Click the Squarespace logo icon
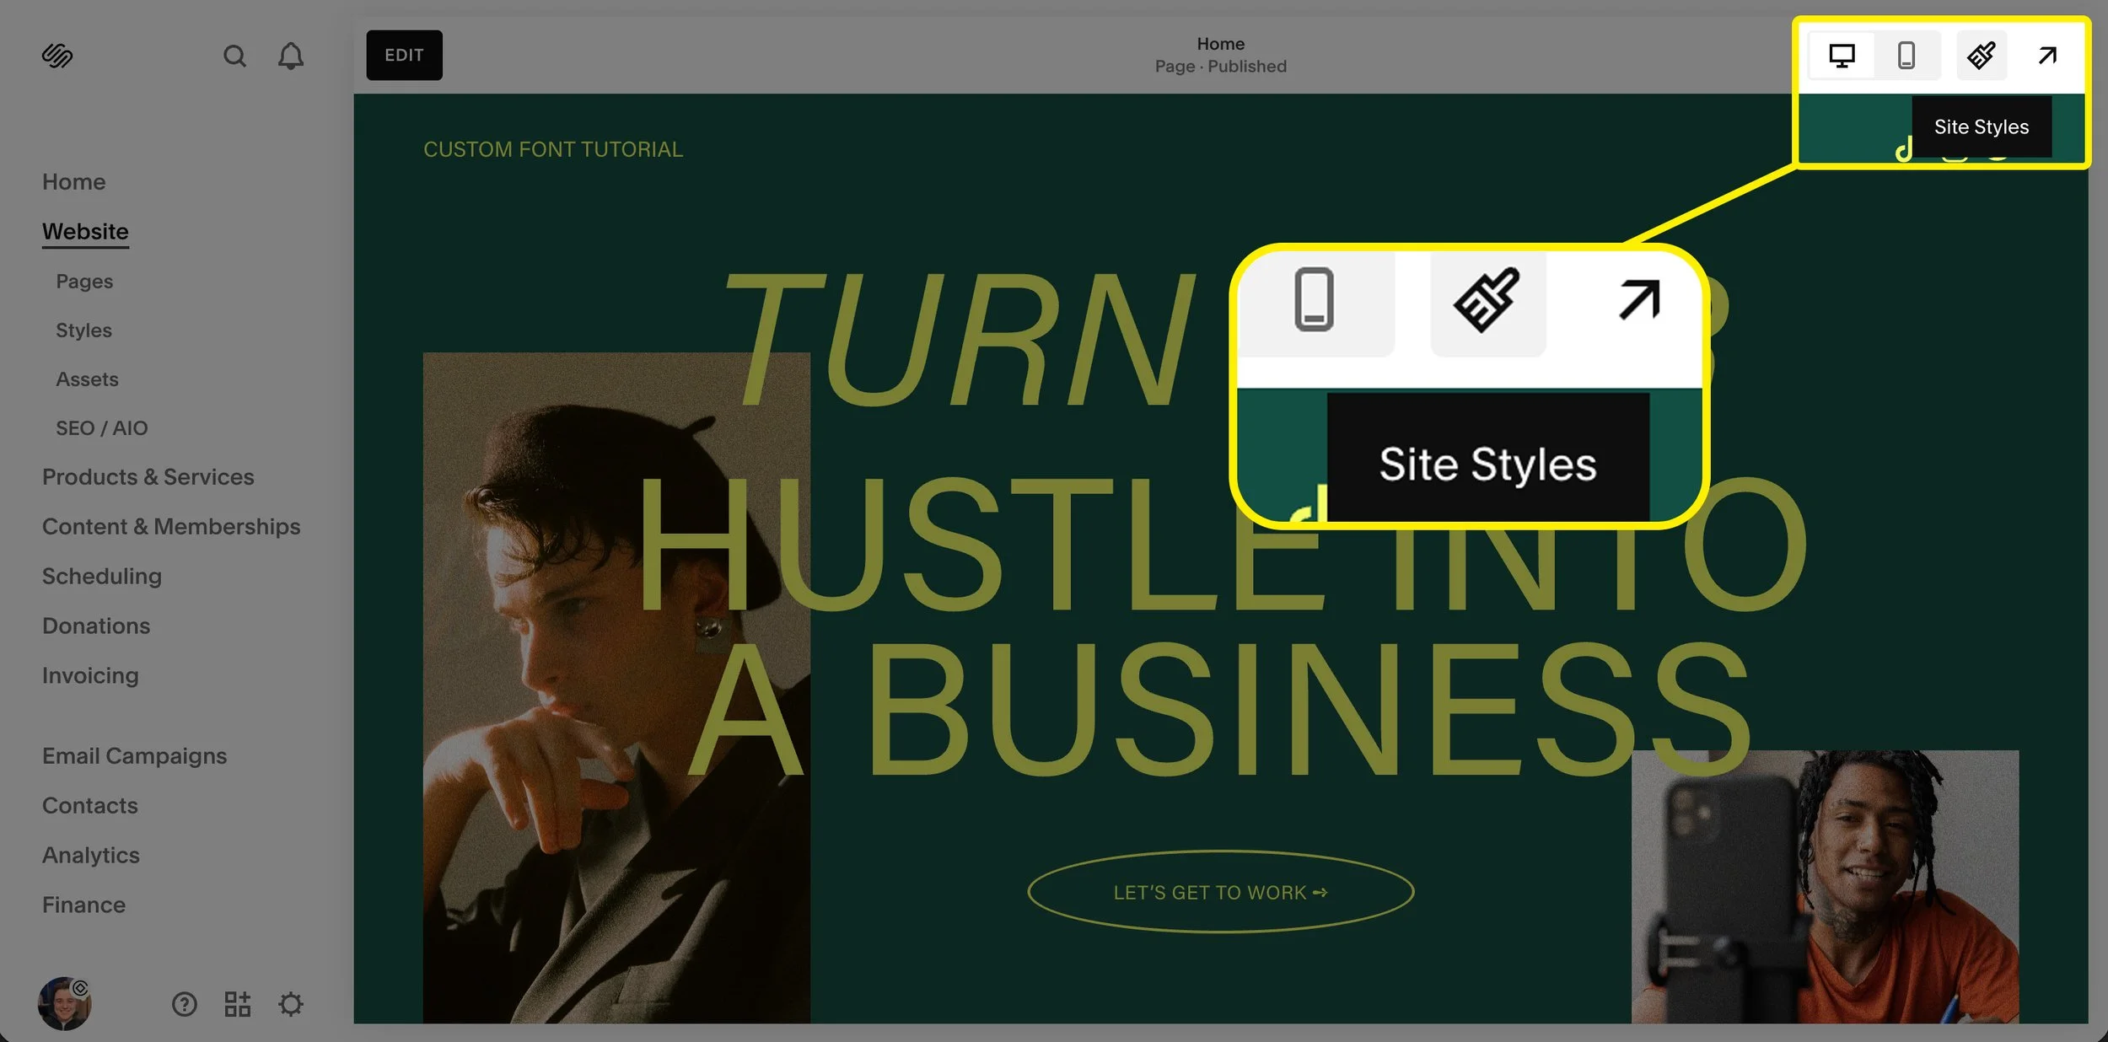 (x=57, y=56)
